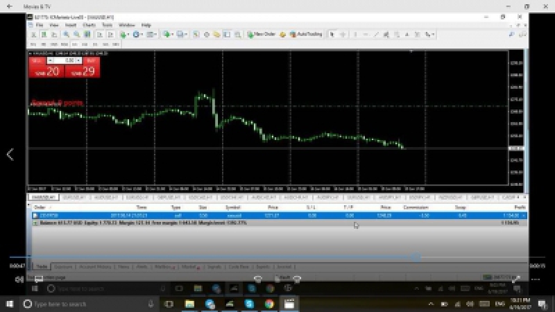Open the indicators list dropdown
Viewport: 555px width, 312px height.
coord(125,35)
